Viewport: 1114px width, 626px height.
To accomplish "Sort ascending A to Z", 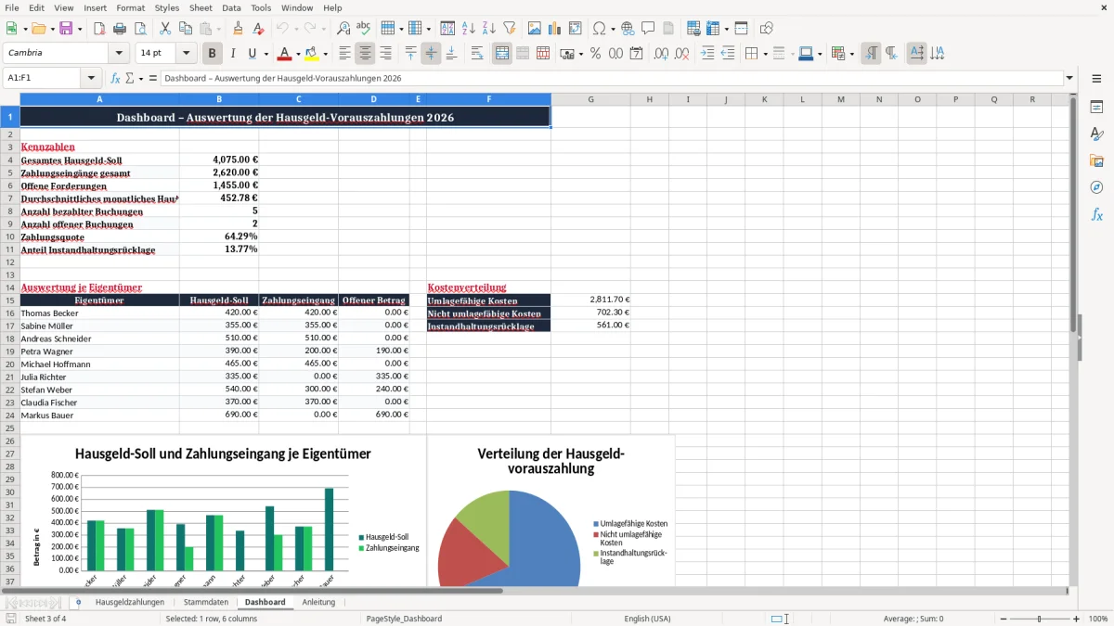I will coord(469,28).
